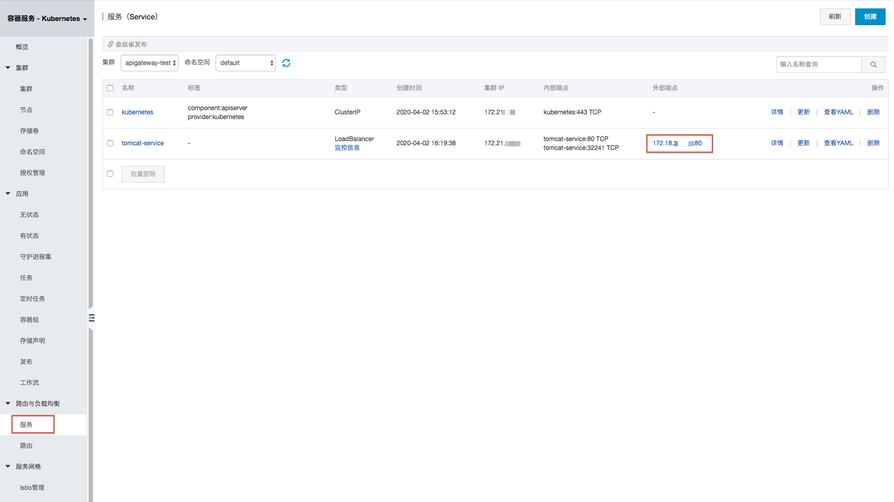The height and width of the screenshot is (502, 894).
Task: Open 有状态 applications in sidebar
Action: [29, 236]
